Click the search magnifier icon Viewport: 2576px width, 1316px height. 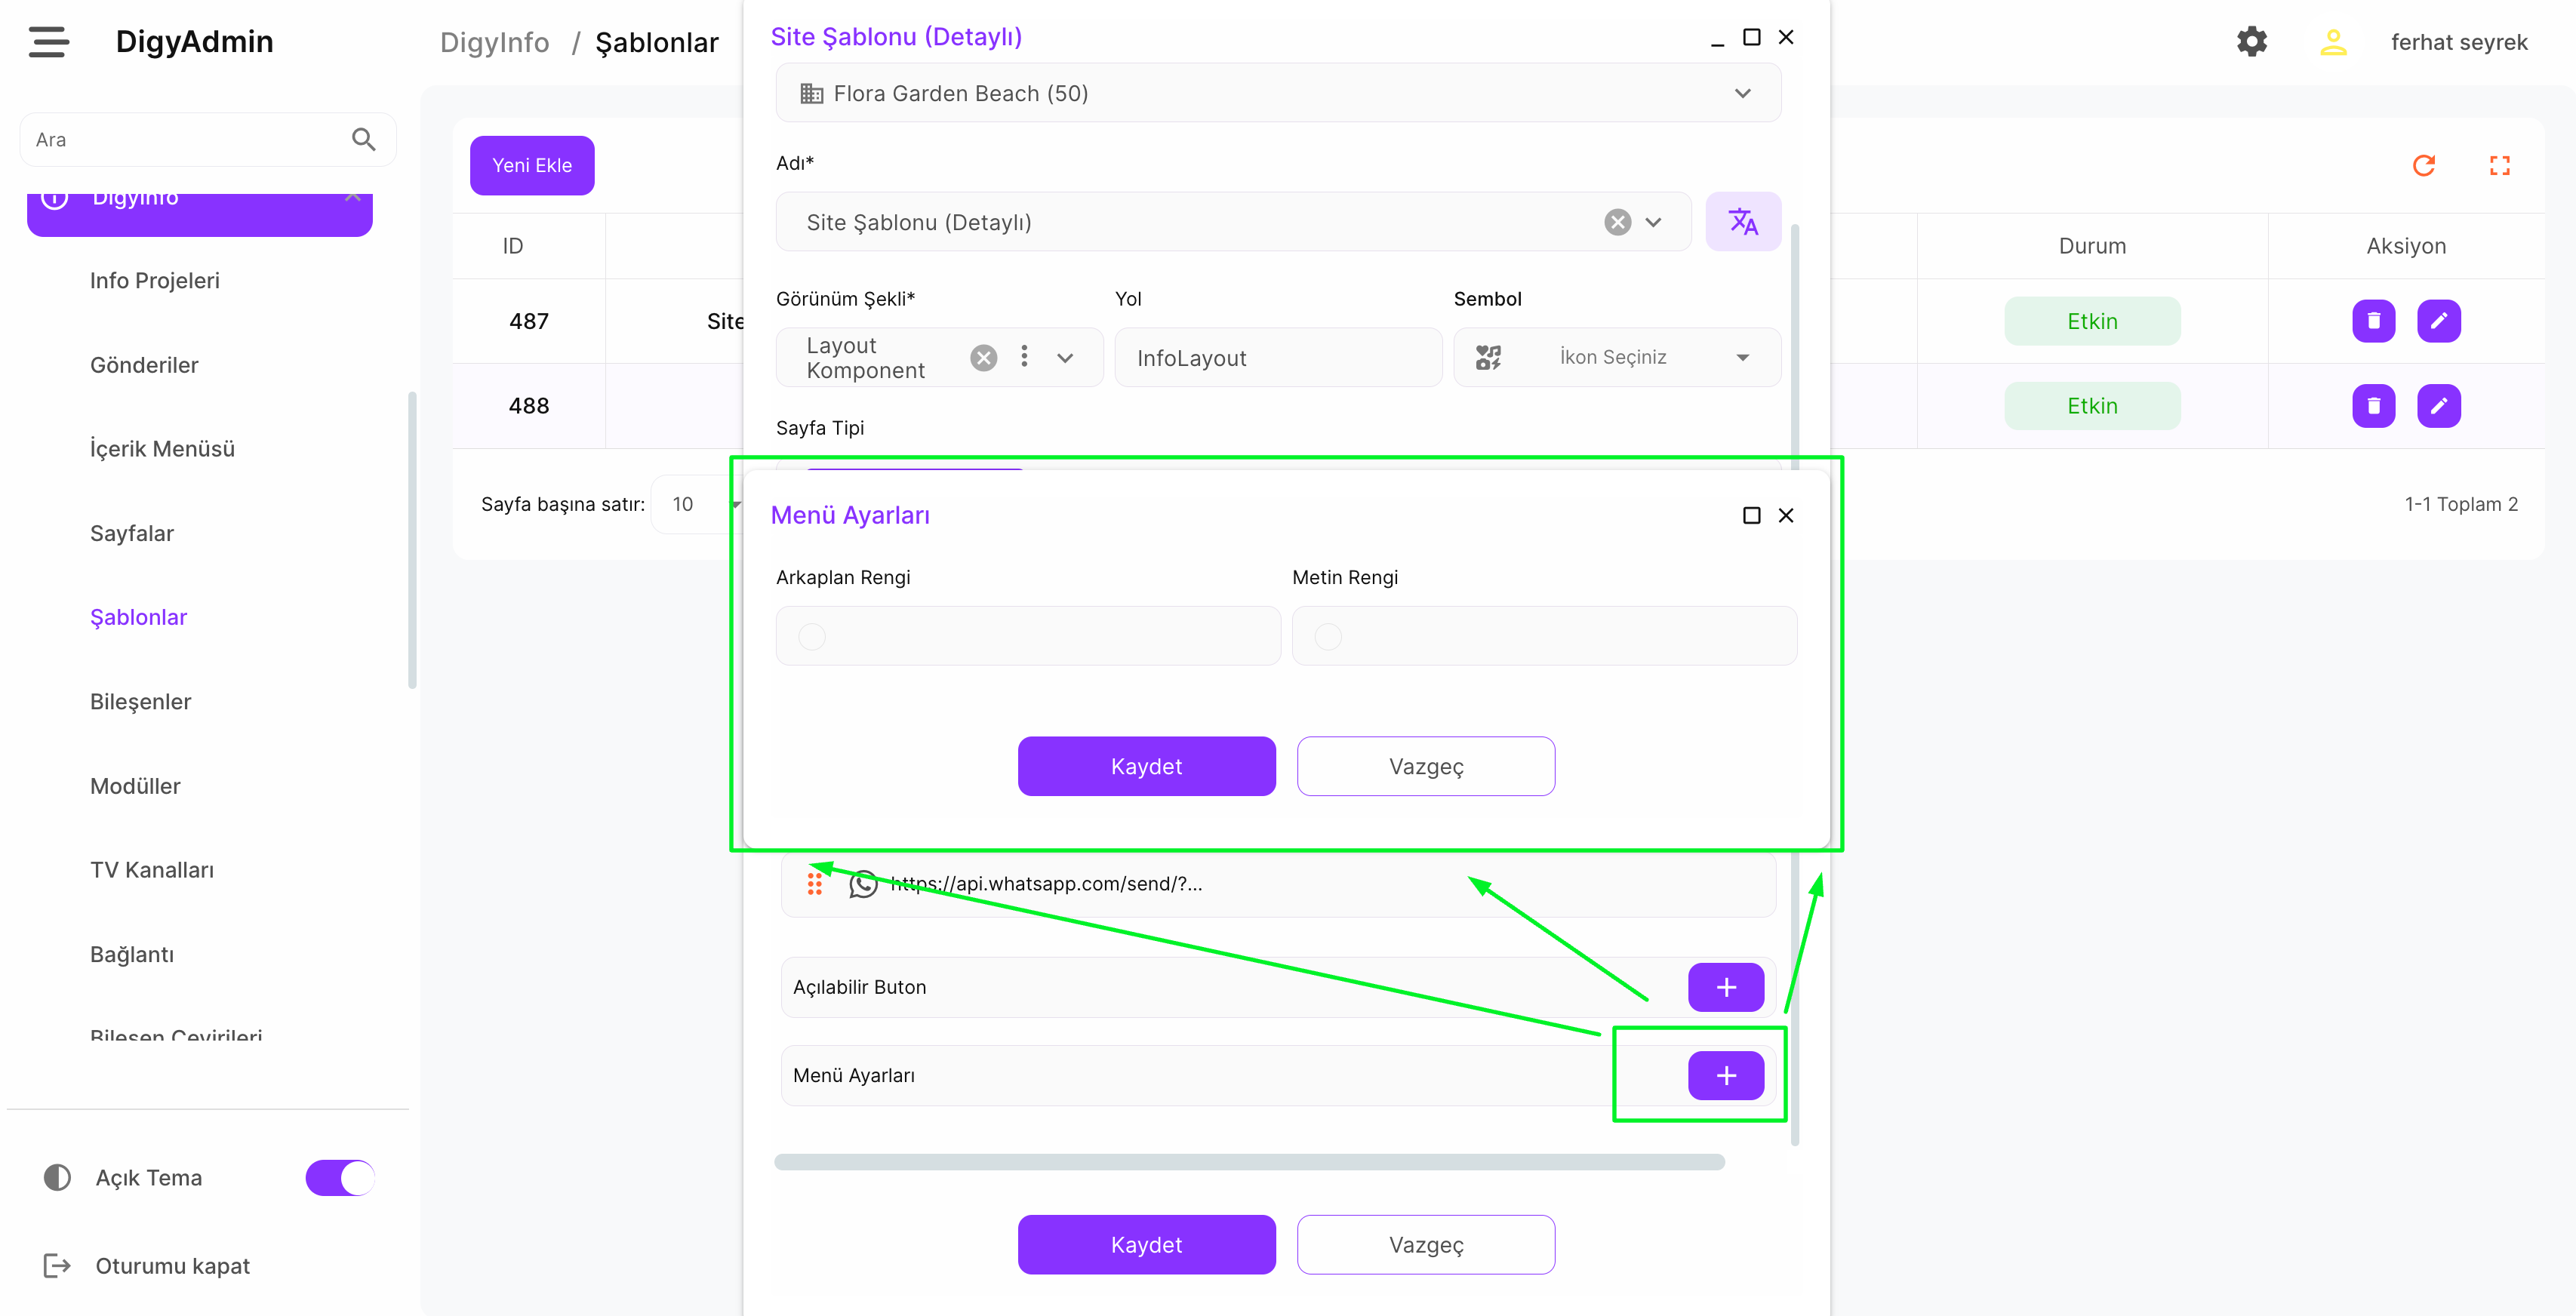pyautogui.click(x=364, y=139)
